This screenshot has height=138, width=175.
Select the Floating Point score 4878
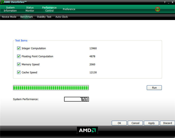click(x=92, y=56)
